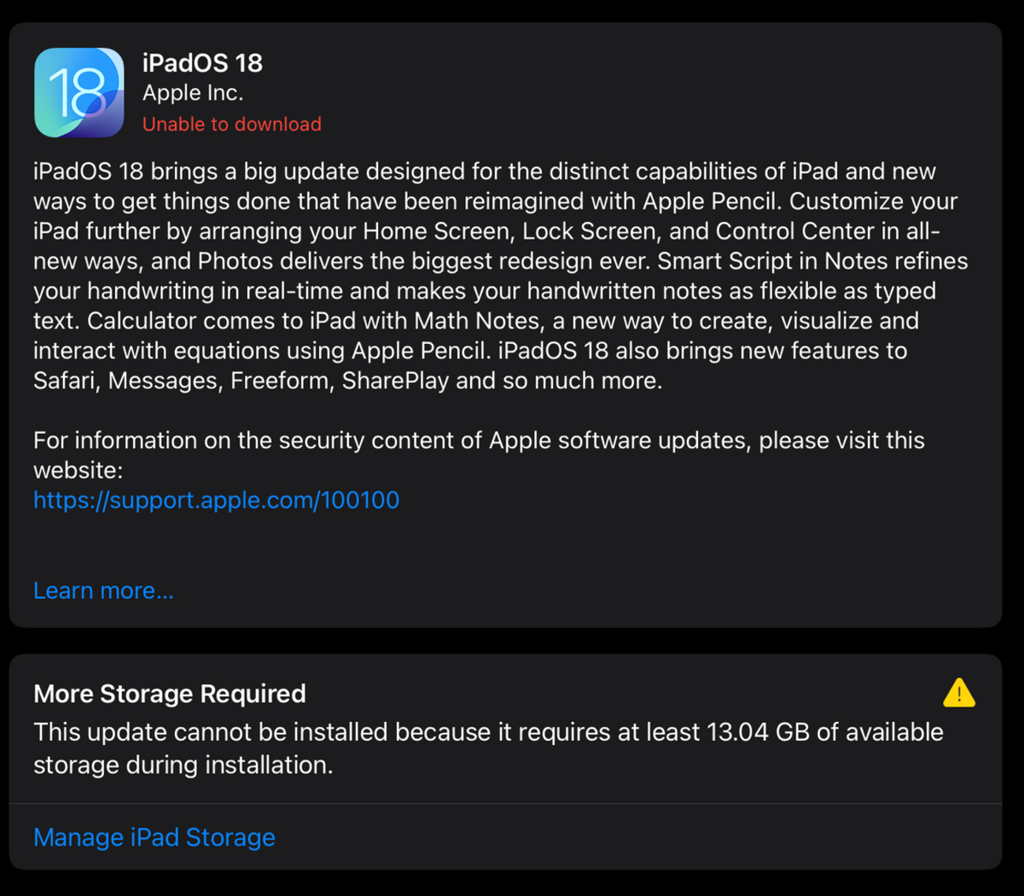1024x896 pixels.
Task: Open the support.apple.com/100100 security link
Action: (x=216, y=500)
